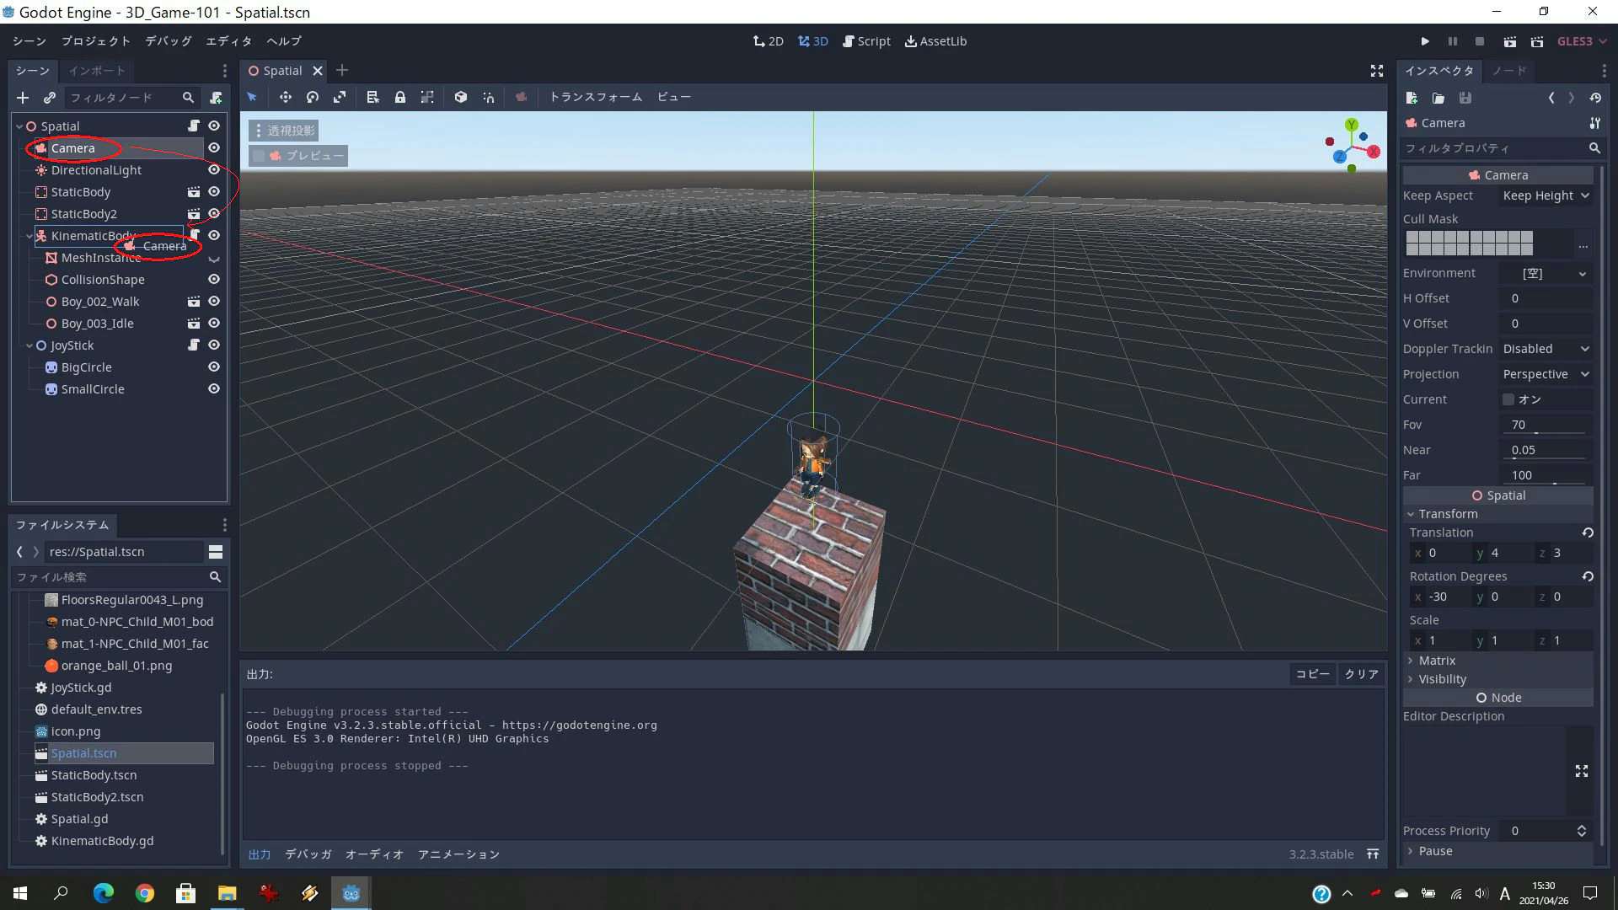This screenshot has height=910, width=1618.
Task: Toggle visibility of BigCircle node
Action: (214, 367)
